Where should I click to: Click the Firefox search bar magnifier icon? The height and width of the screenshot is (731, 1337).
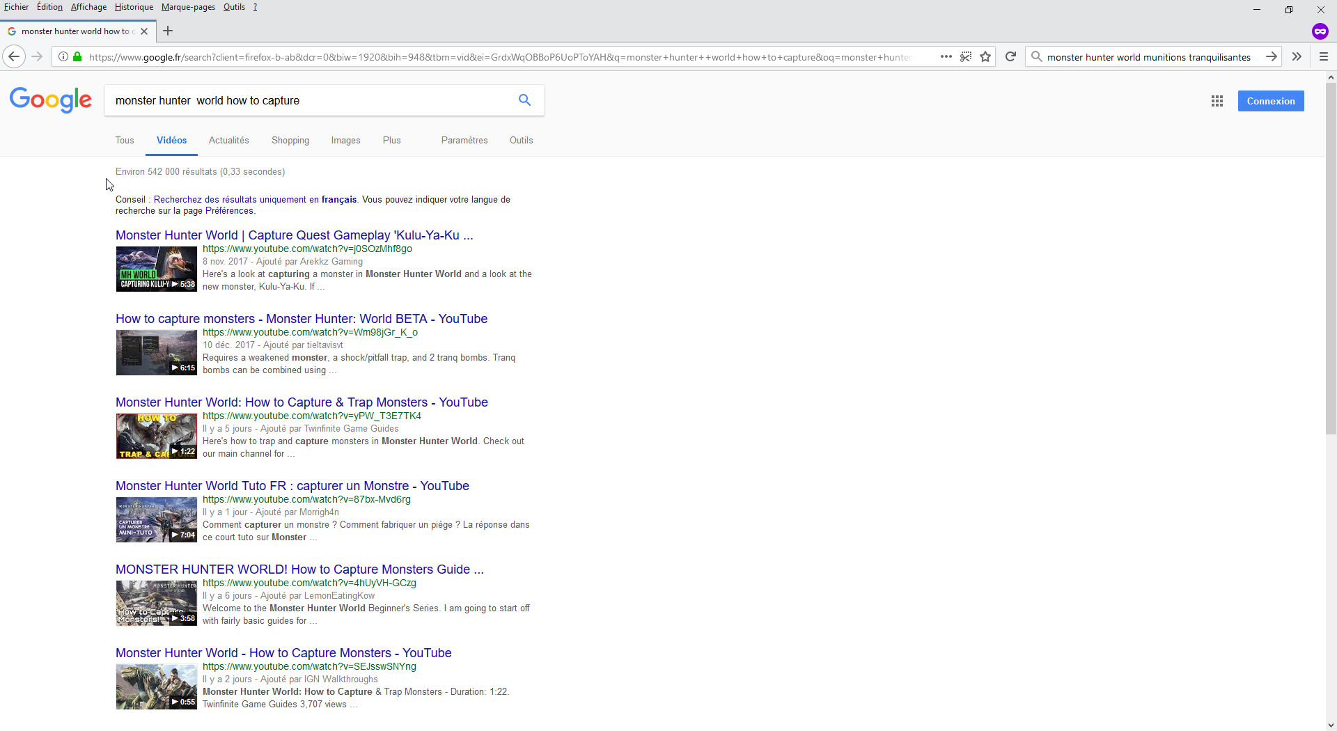pyautogui.click(x=1037, y=57)
